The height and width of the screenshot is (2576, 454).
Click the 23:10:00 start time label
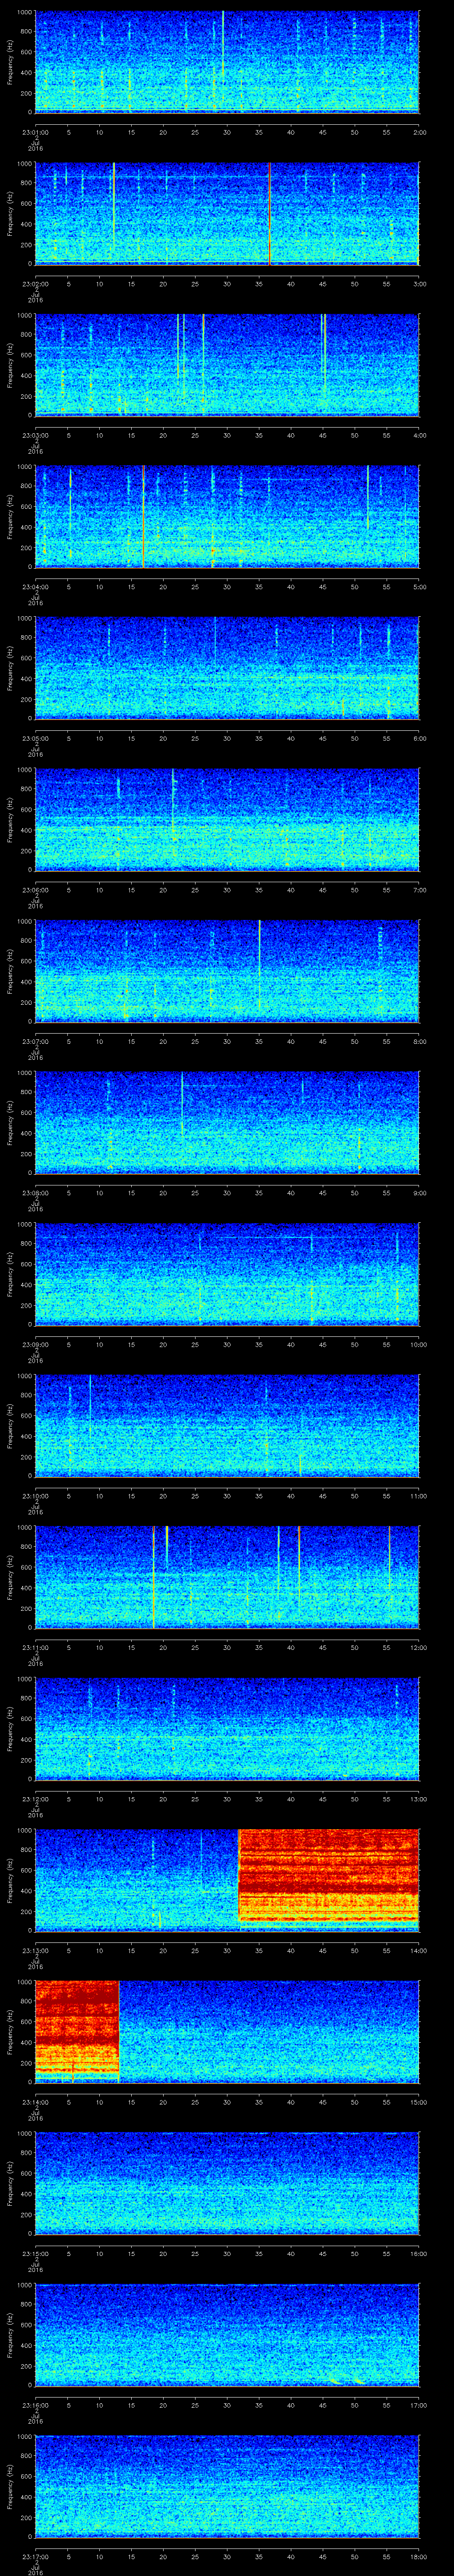pos(36,1496)
